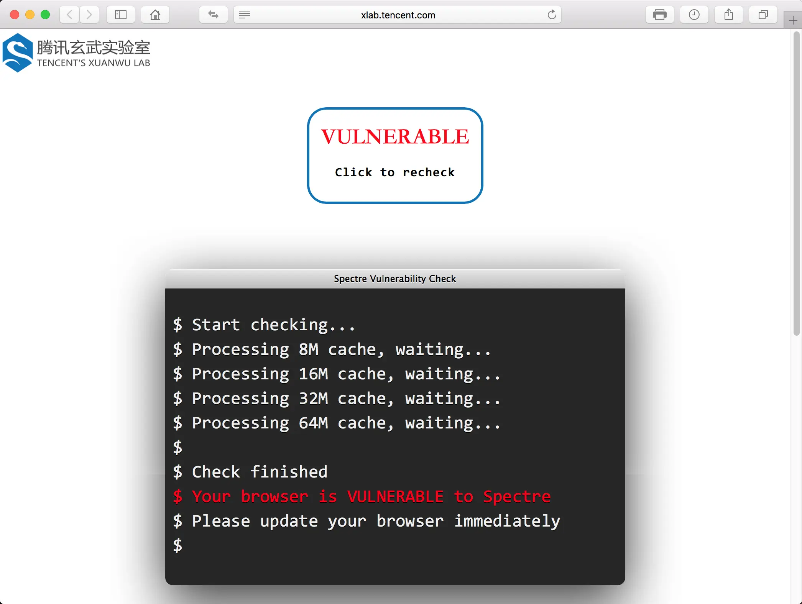802x604 pixels.
Task: Click the Safari back arrow button
Action: click(70, 15)
